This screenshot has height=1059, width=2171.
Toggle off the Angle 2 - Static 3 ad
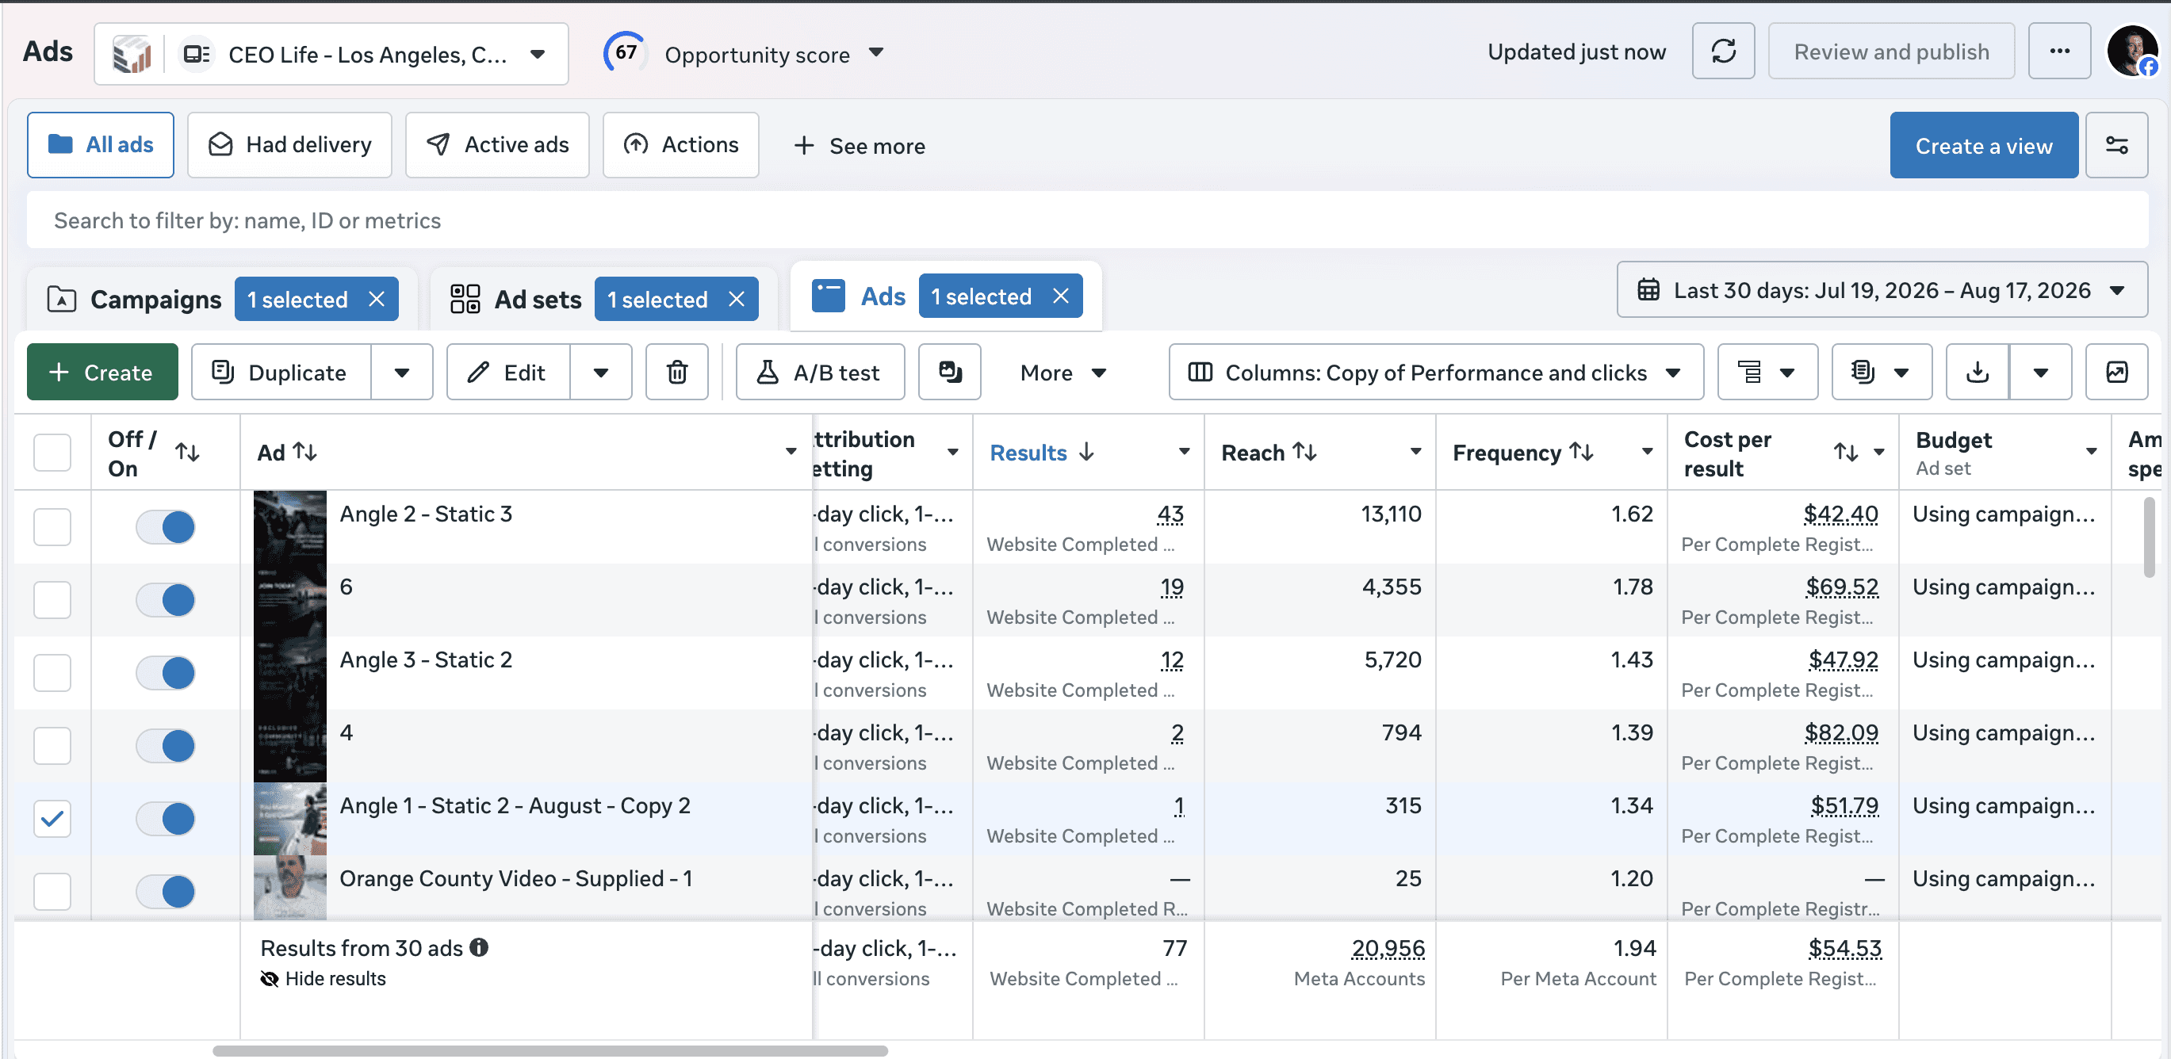165,526
